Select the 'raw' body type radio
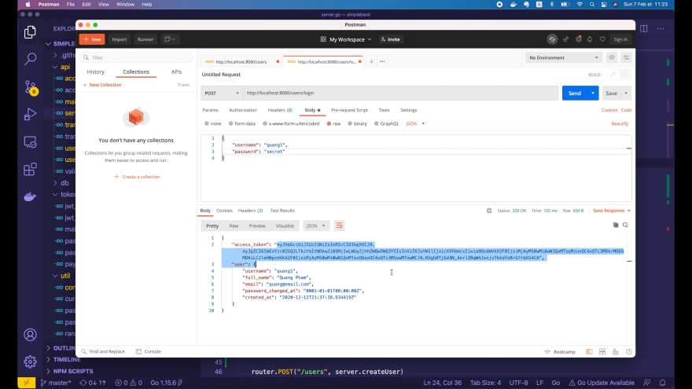This screenshot has width=692, height=389. coord(329,124)
